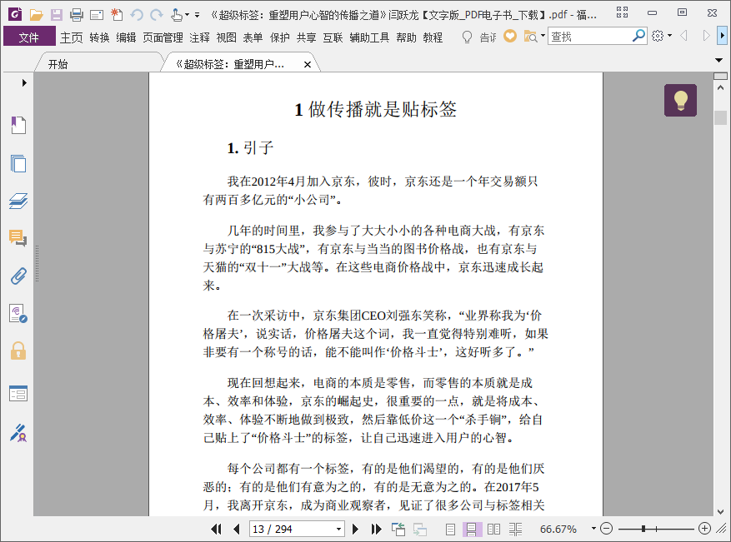Redo the last action
This screenshot has width=731, height=542.
[157, 15]
